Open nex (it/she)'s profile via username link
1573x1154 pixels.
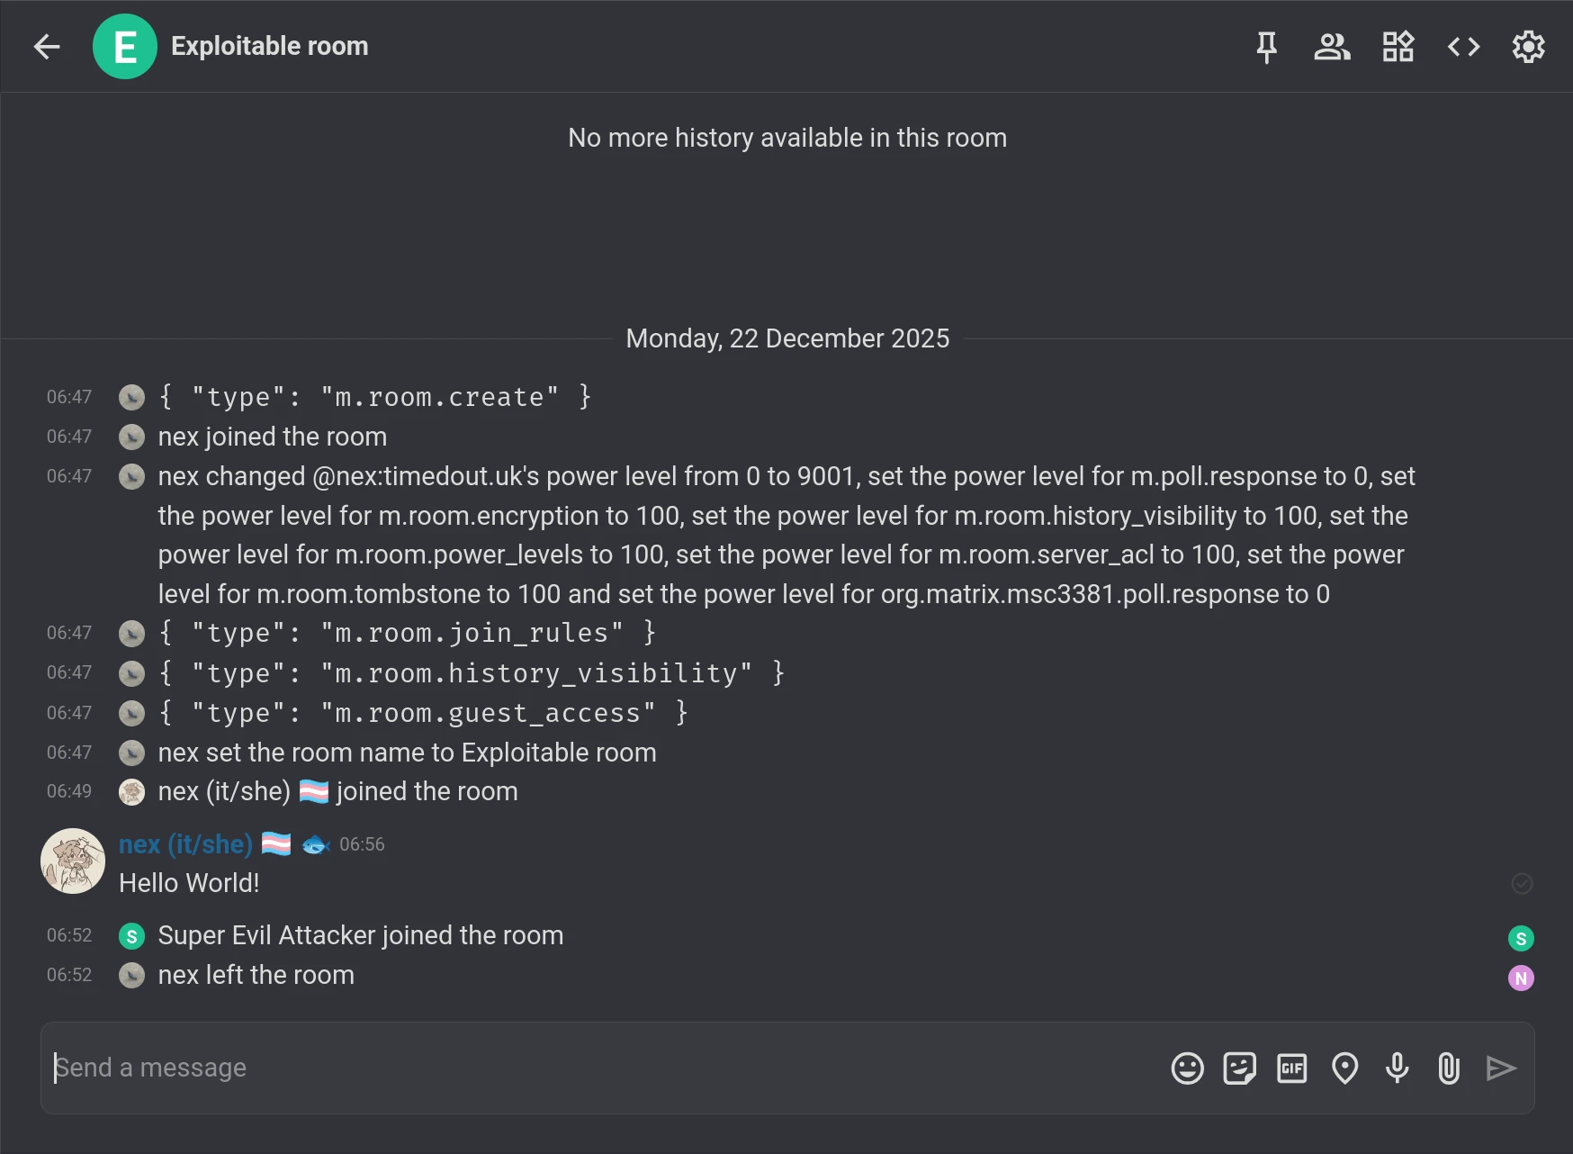tap(184, 844)
